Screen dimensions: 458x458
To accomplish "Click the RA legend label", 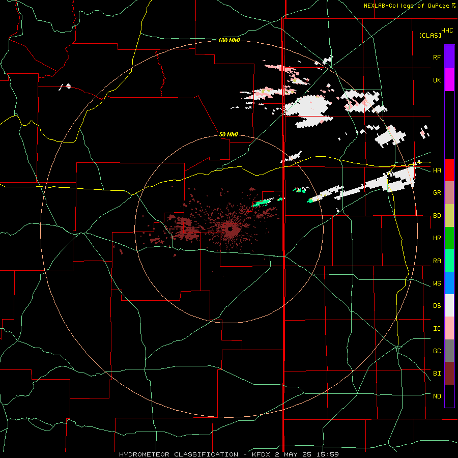I will 437,261.
